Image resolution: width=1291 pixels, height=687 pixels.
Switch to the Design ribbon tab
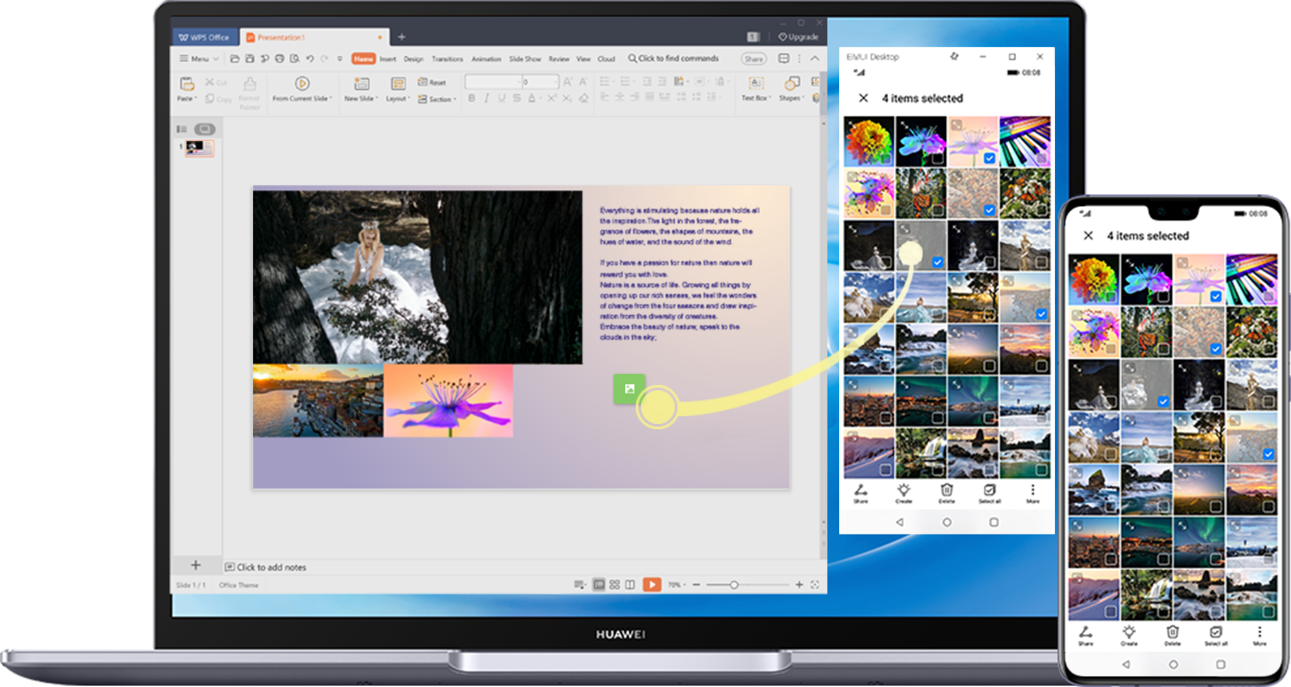pyautogui.click(x=413, y=59)
